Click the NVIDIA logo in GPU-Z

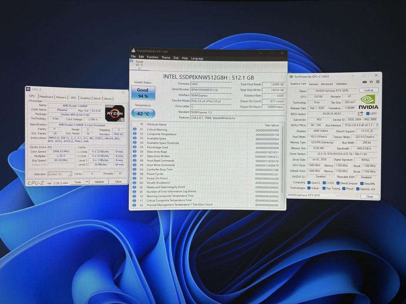[x=368, y=102]
